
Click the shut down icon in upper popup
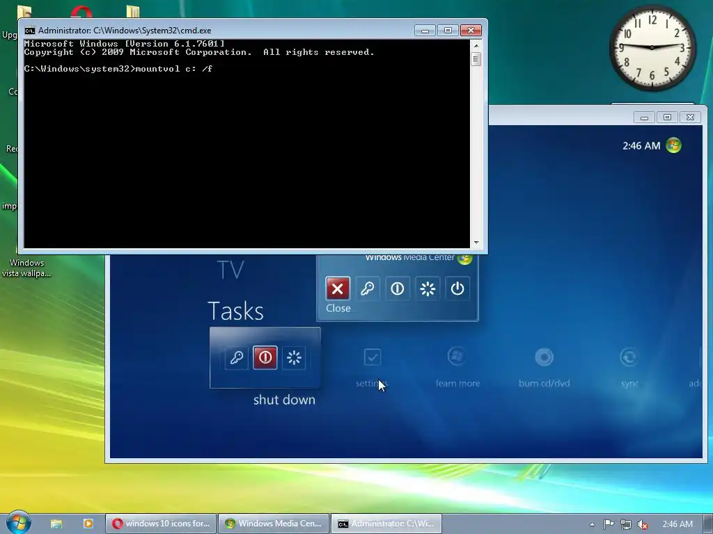[x=398, y=289]
